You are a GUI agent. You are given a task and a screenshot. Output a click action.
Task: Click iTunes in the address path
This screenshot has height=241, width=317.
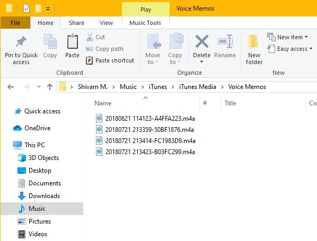[158, 87]
